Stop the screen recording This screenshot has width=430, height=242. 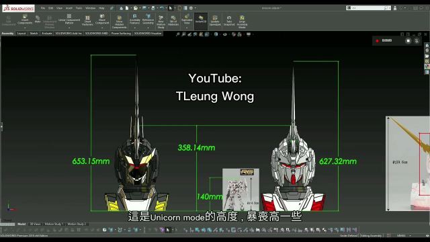point(408,40)
